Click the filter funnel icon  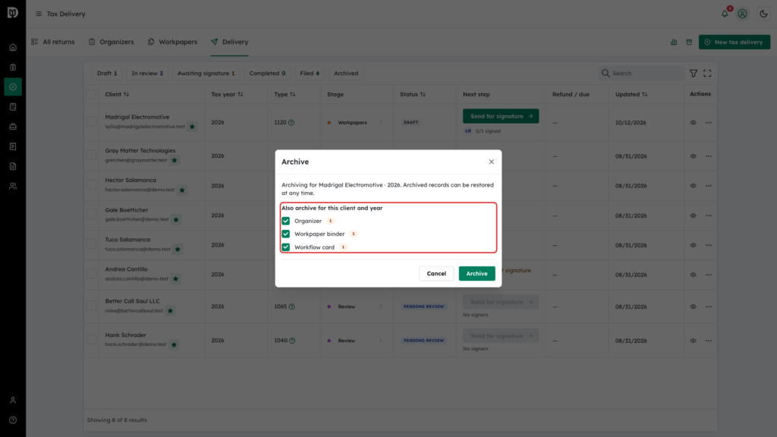[694, 74]
